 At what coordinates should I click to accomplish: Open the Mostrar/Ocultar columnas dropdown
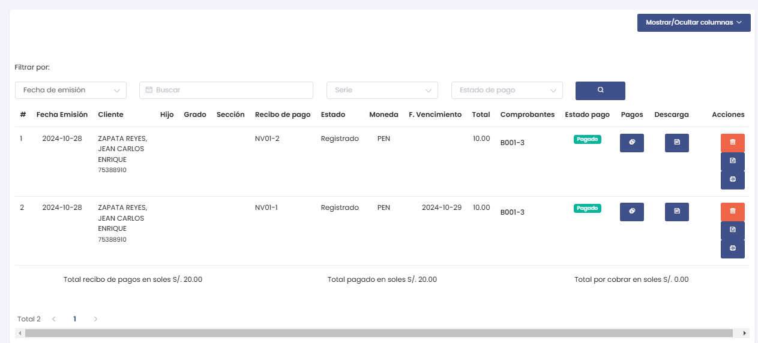694,23
